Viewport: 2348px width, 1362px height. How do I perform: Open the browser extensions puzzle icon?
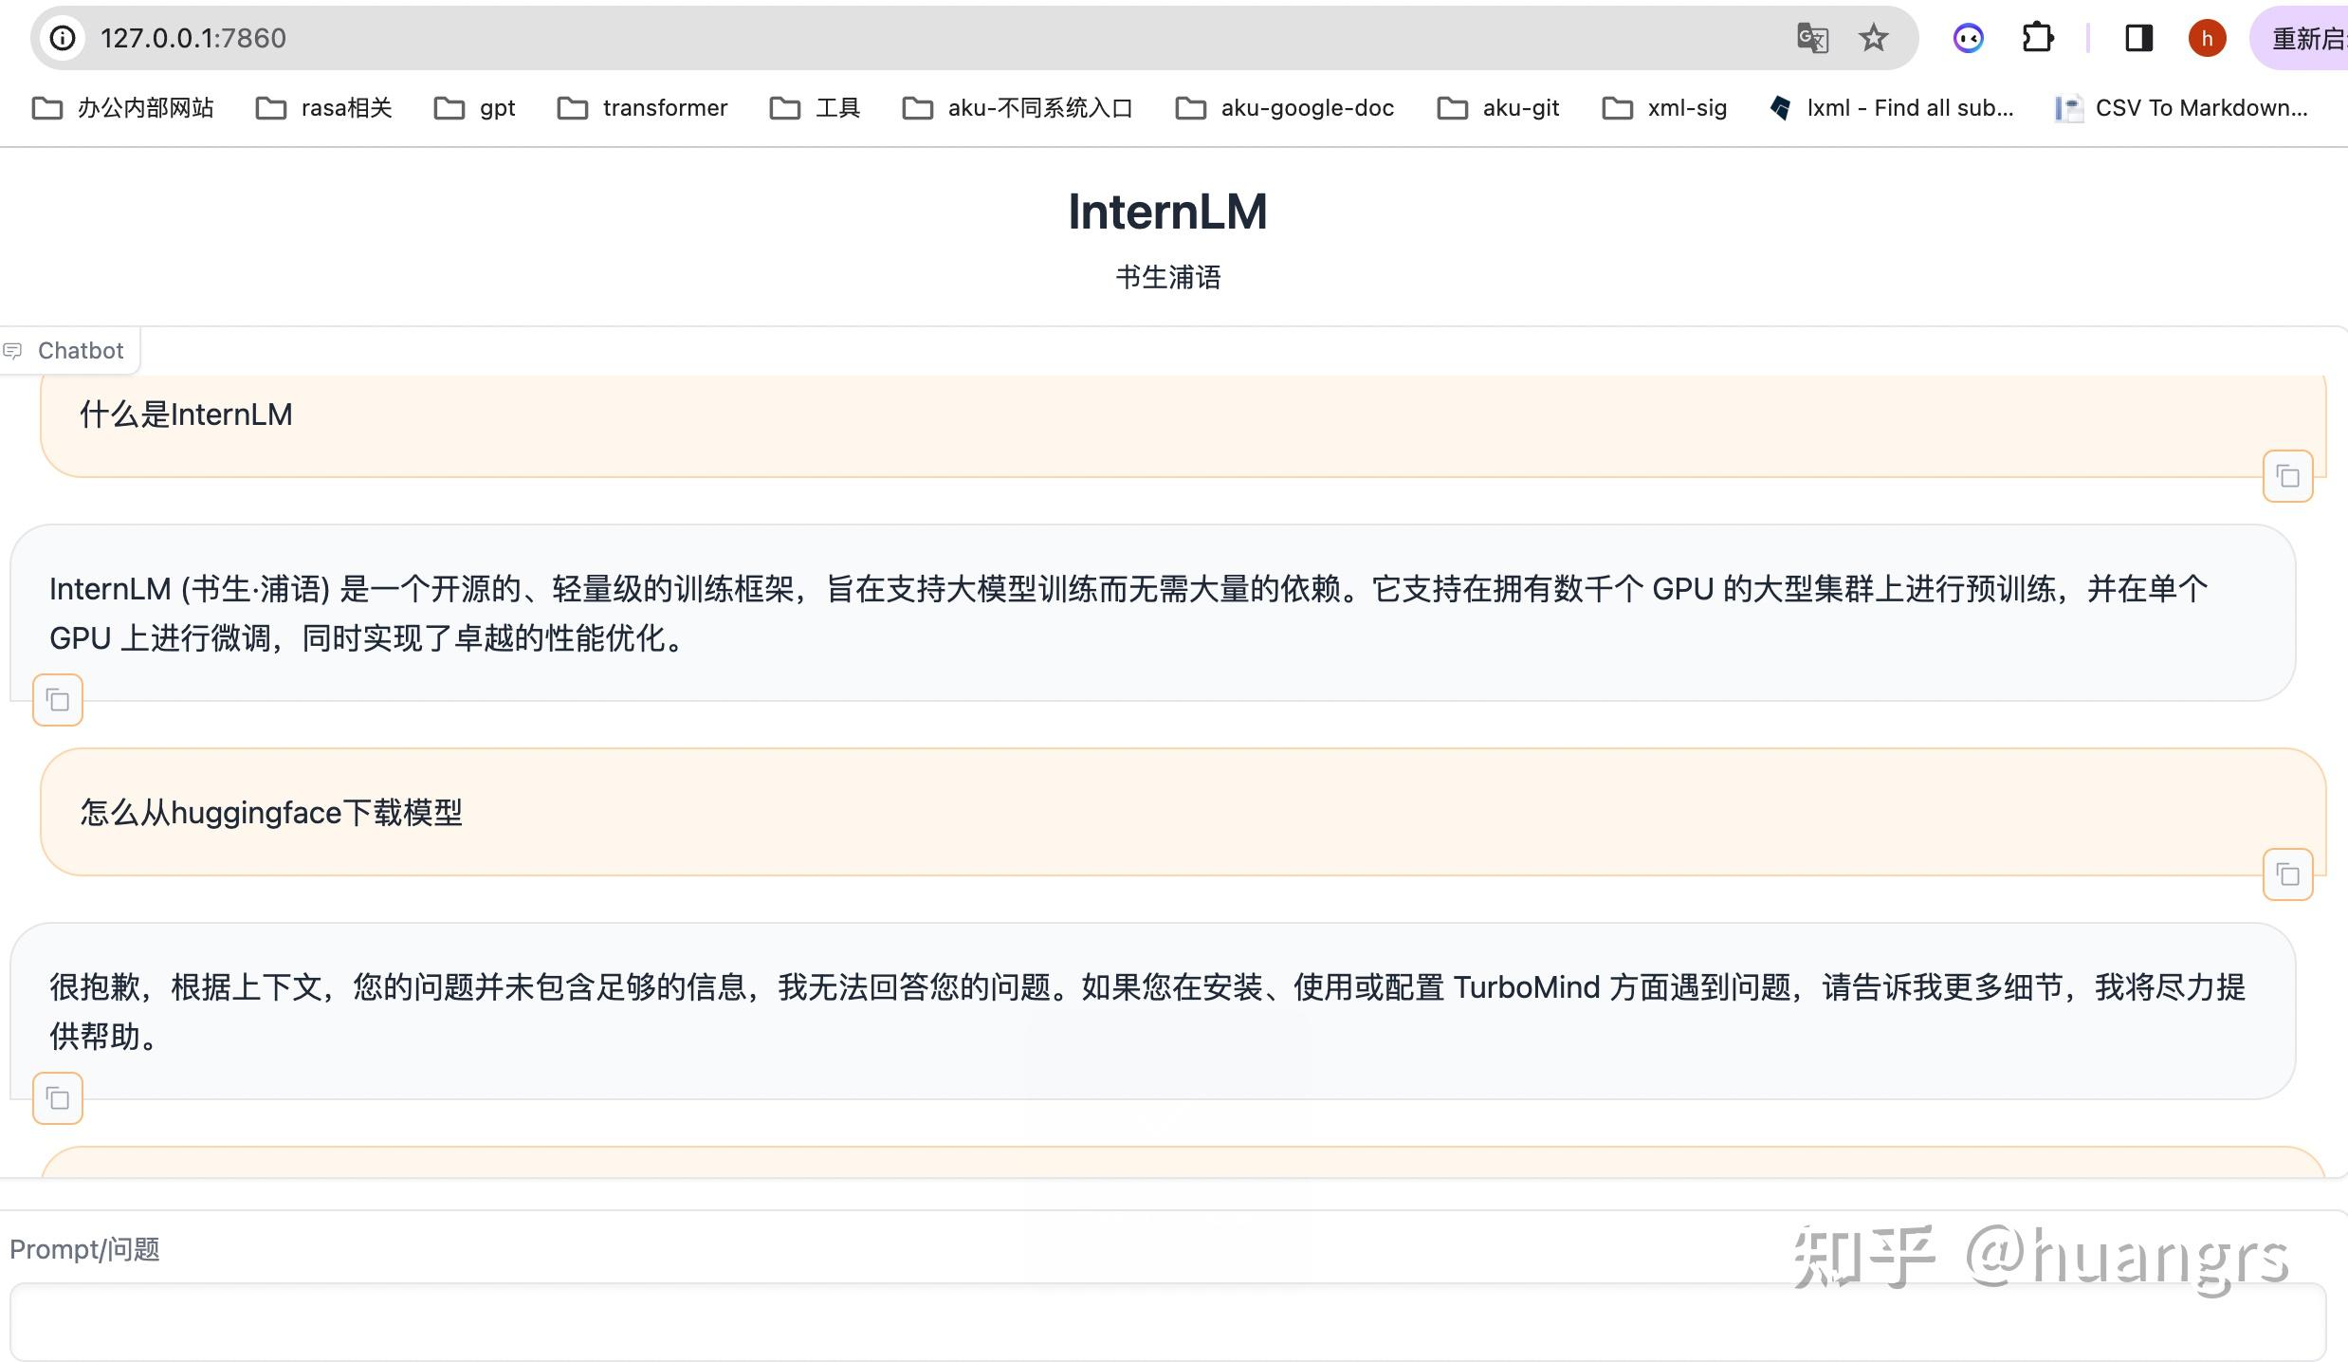2037,38
